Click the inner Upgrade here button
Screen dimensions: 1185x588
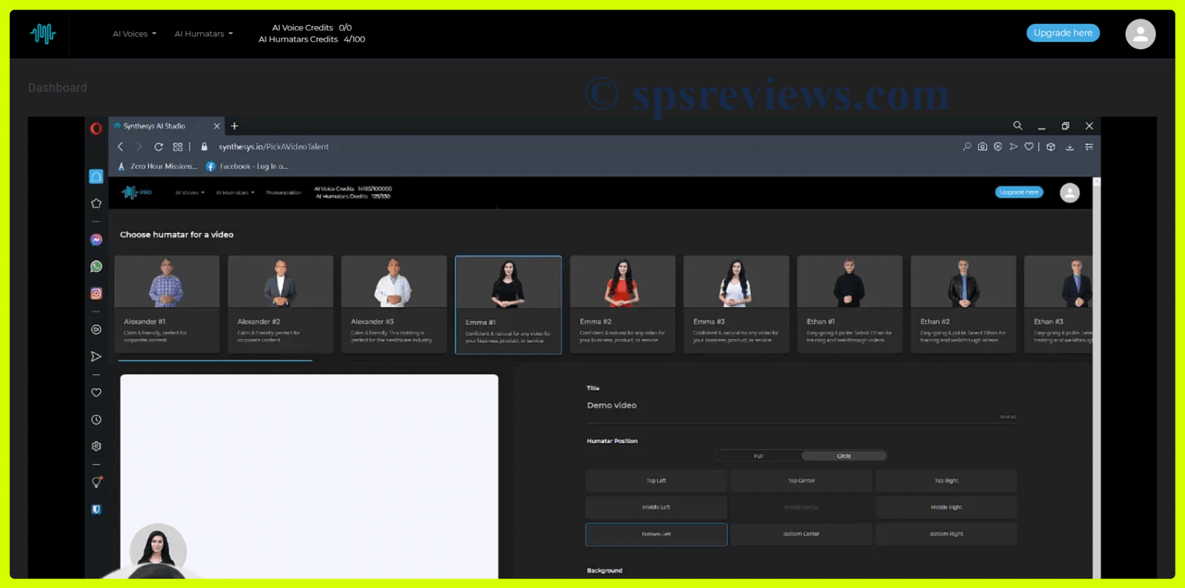pyautogui.click(x=1019, y=192)
